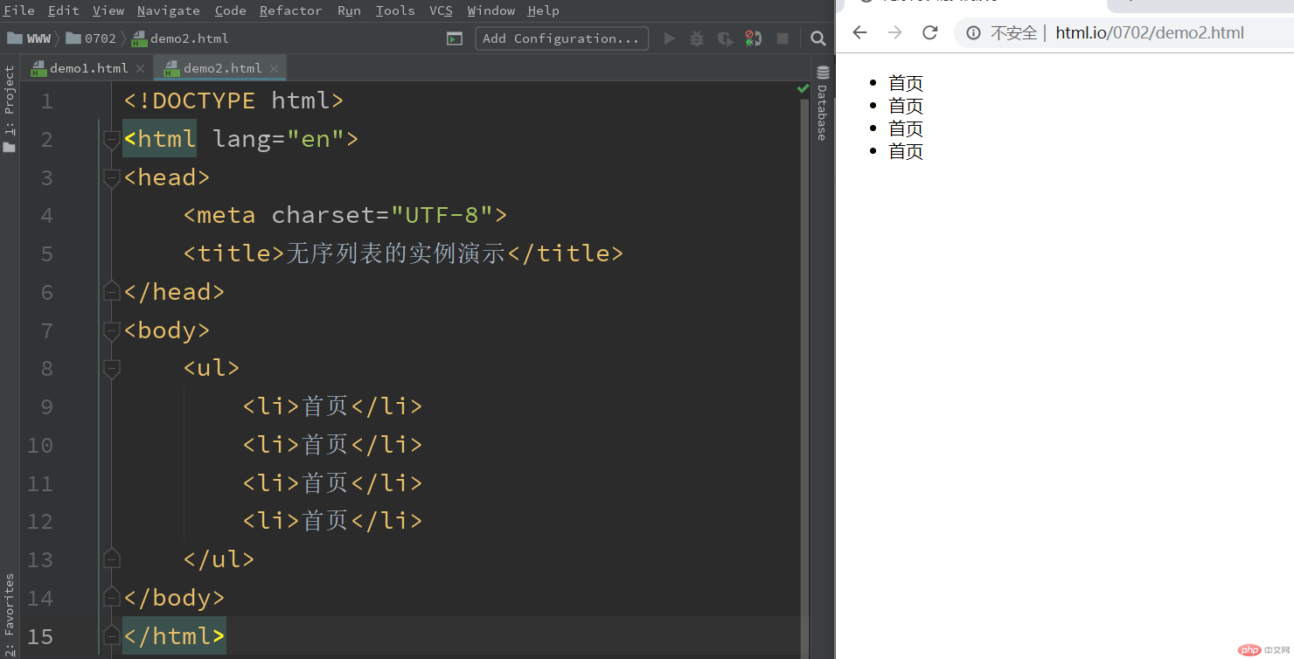Collapse the body tag fold on line 7
Viewport: 1294px width, 659px height.
[111, 330]
